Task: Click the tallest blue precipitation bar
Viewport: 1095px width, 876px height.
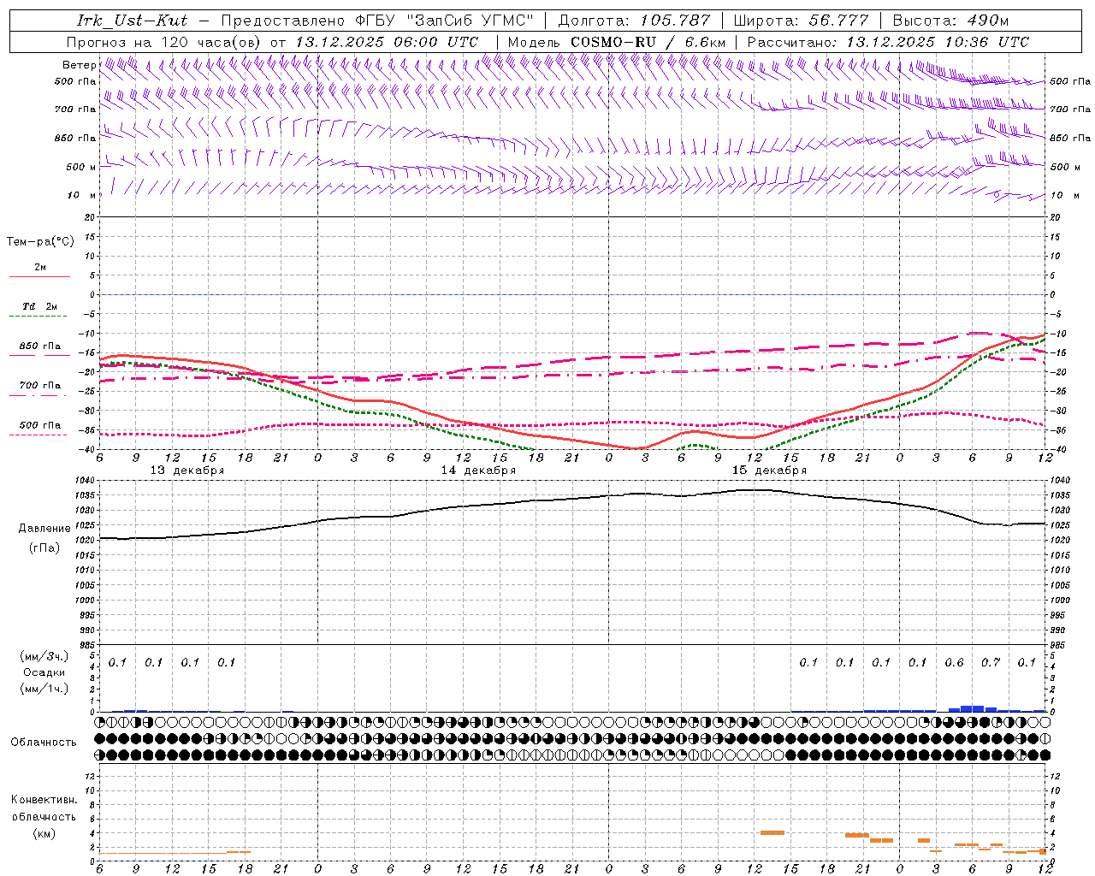Action: pos(967,708)
